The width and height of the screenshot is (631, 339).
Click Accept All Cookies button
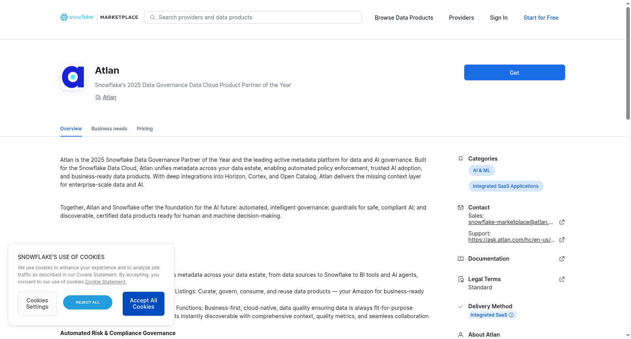pyautogui.click(x=144, y=304)
